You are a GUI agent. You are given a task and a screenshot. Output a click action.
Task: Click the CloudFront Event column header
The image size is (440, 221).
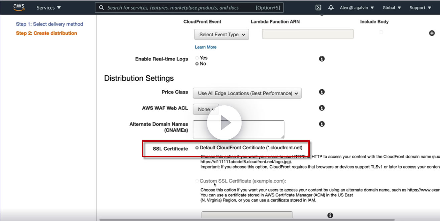coord(202,22)
